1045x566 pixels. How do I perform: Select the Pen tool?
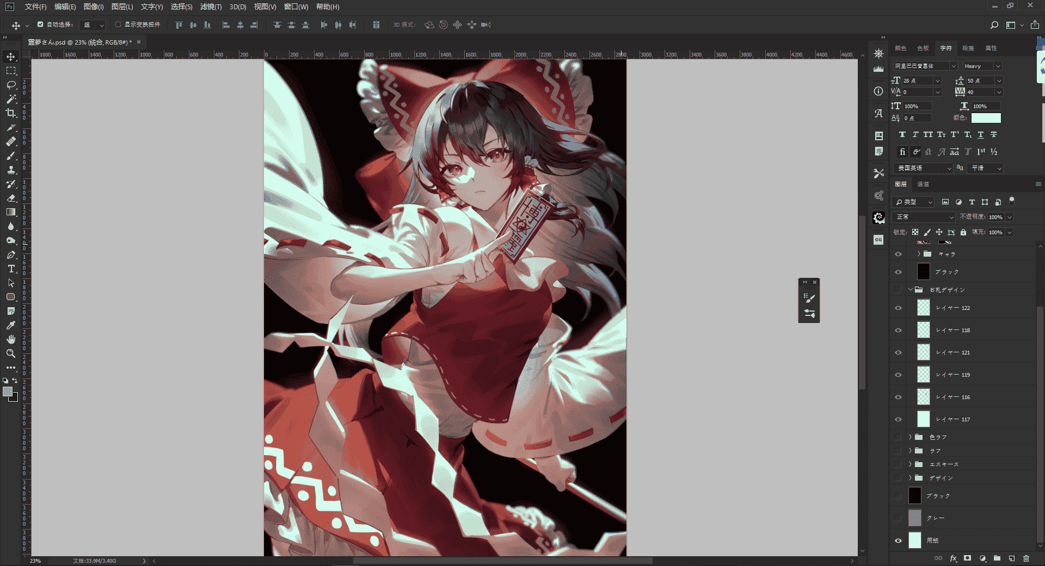click(11, 254)
